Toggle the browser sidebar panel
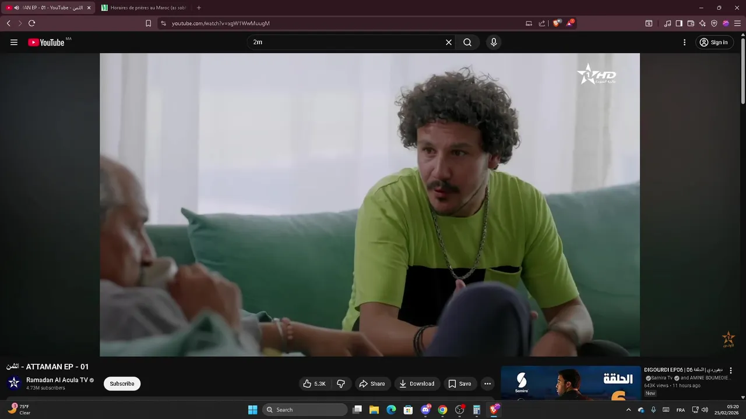The height and width of the screenshot is (419, 746). (679, 23)
